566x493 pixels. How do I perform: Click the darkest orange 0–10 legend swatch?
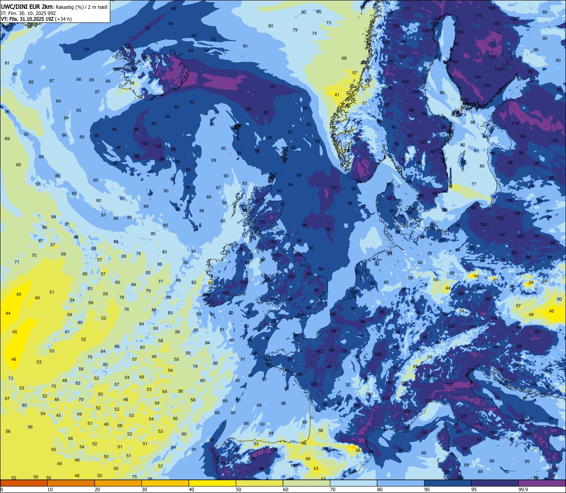click(24, 483)
